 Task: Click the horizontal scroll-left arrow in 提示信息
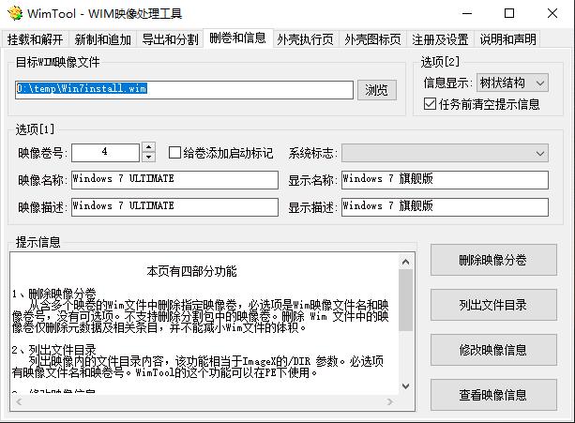pos(19,402)
